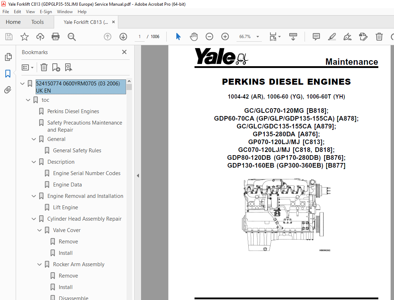Image resolution: width=394 pixels, height=300 pixels.
Task: Delete page with toolbar trash icon
Action: click(x=379, y=37)
